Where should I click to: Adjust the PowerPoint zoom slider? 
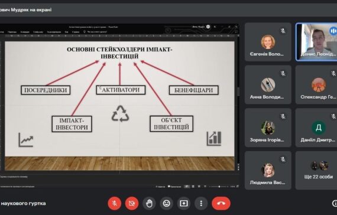[x=219, y=187]
